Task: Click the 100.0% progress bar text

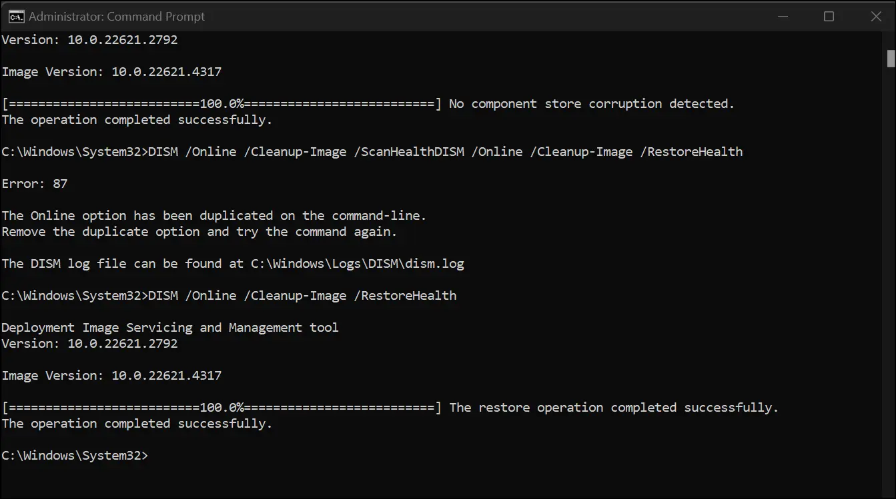Action: [x=220, y=407]
